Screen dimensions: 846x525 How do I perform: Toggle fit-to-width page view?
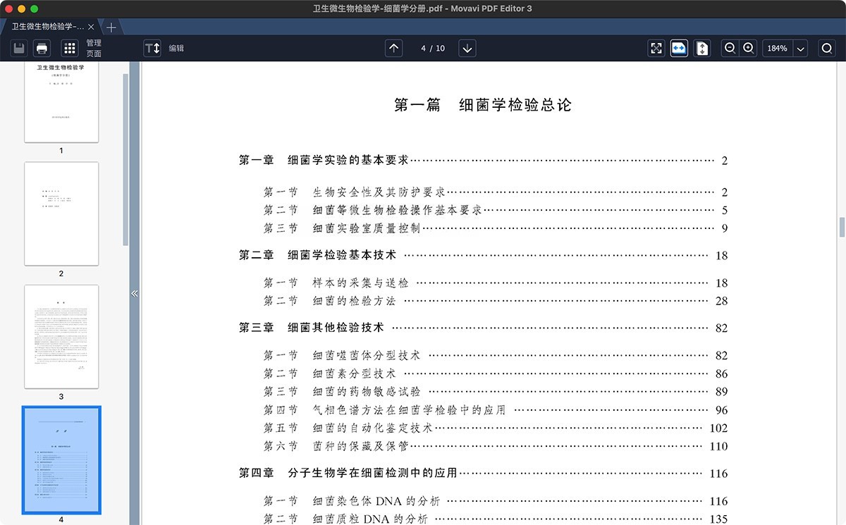[x=678, y=48]
